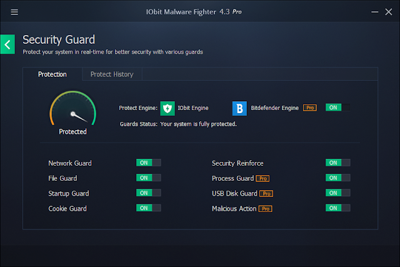Viewport: 400px width, 267px height.
Task: Click the Startup Guard label
Action: (69, 193)
